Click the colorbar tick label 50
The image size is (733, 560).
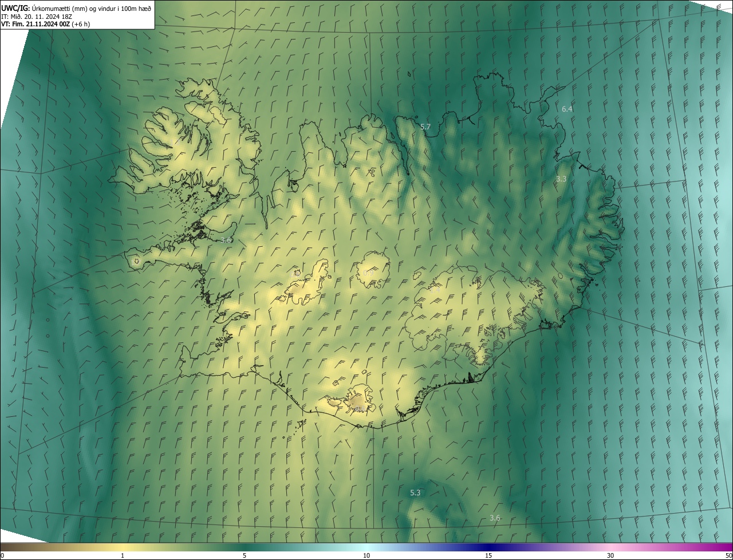point(728,555)
